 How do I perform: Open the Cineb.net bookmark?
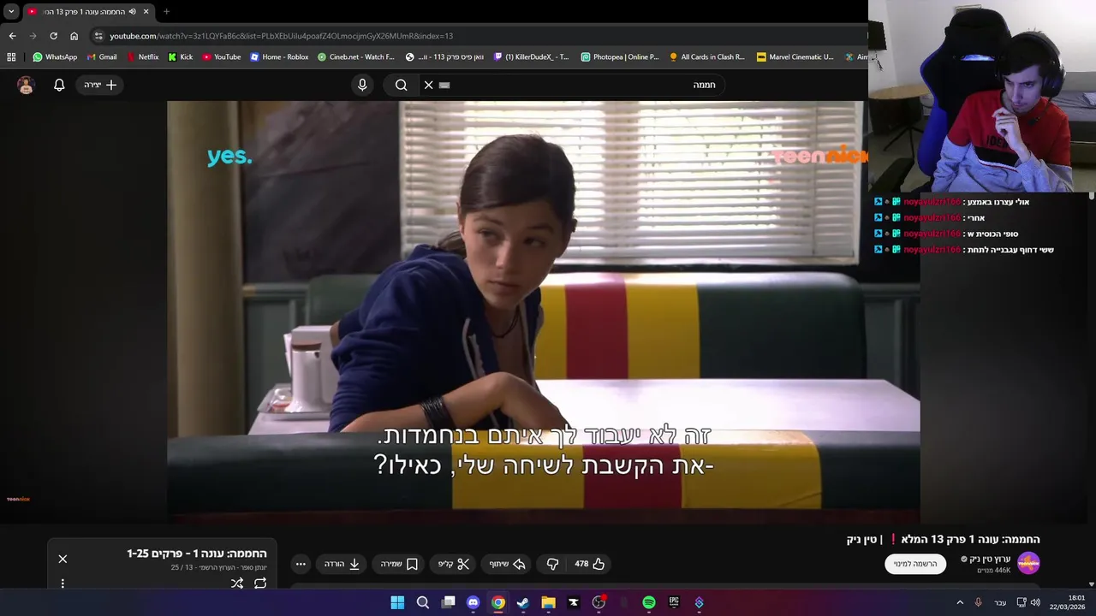[355, 57]
